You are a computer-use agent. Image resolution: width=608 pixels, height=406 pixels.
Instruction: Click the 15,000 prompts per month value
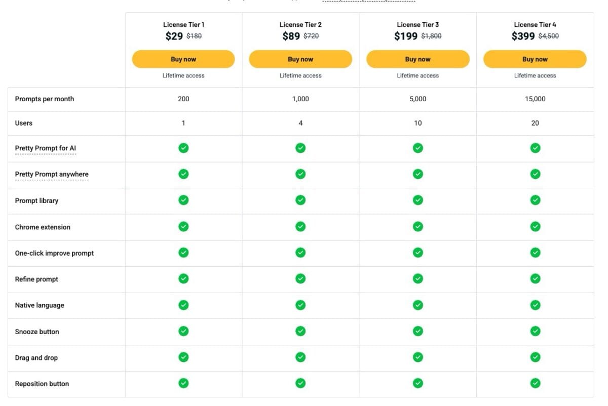535,99
